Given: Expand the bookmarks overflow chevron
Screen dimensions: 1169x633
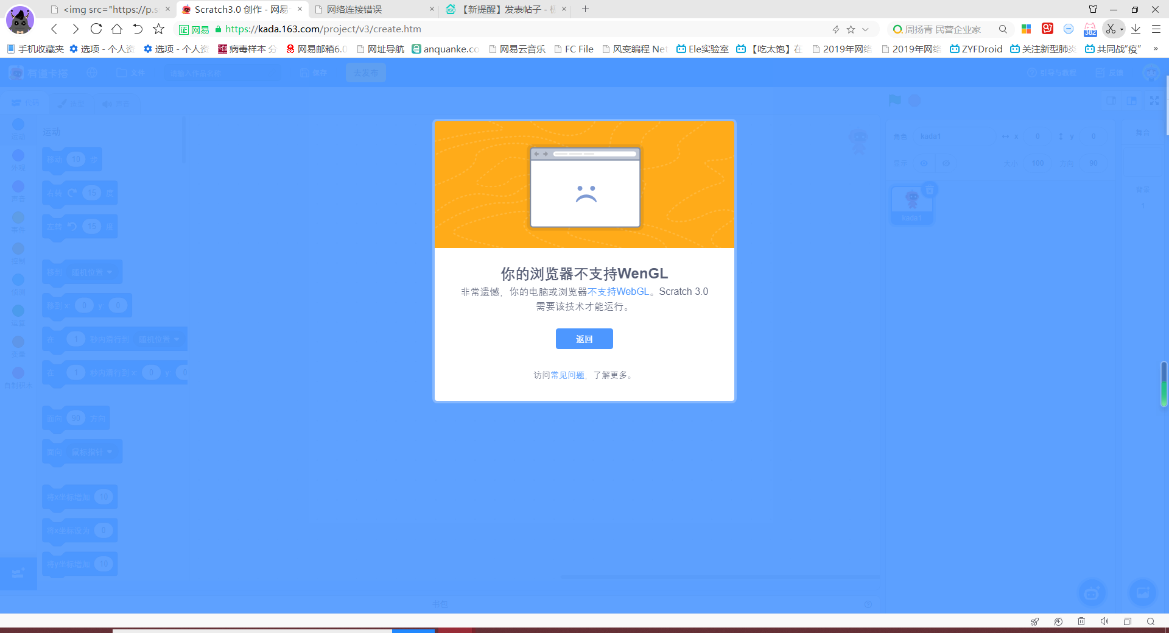Looking at the screenshot, I should point(1155,49).
